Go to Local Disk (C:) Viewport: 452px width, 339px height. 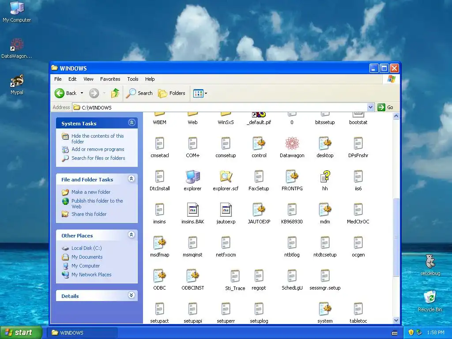tap(87, 248)
